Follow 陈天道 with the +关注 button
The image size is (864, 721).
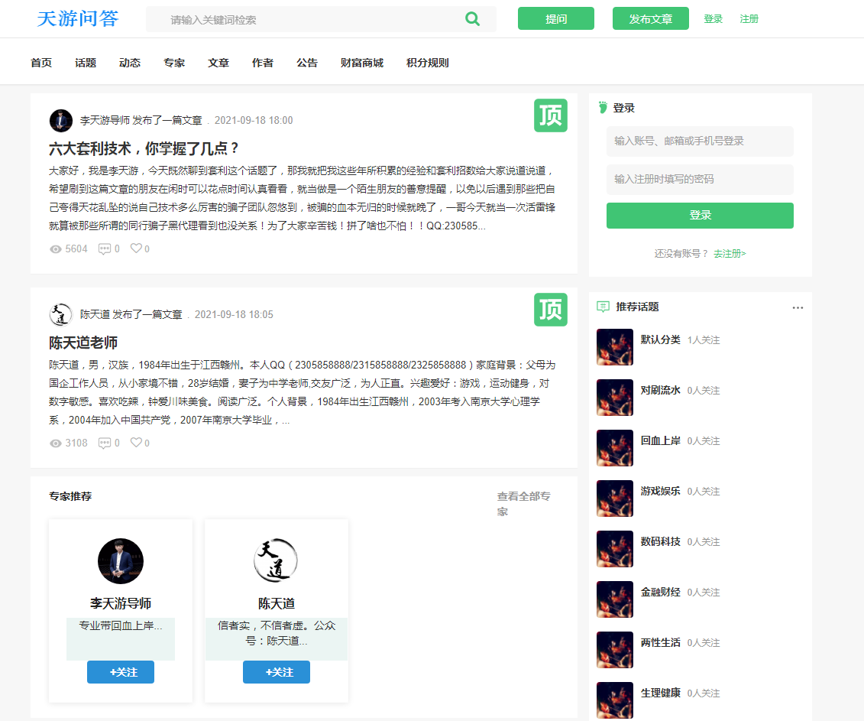[276, 672]
